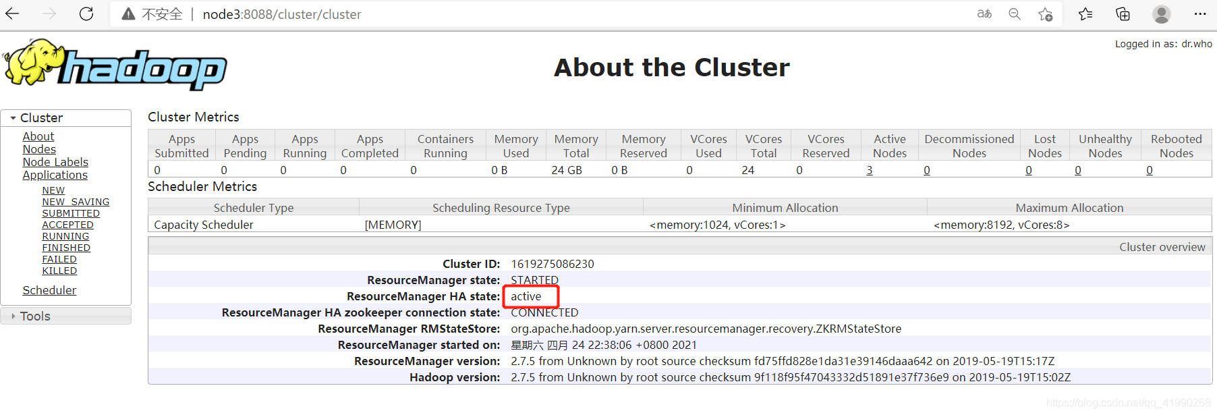Click the Lost Nodes count 0

click(1029, 170)
